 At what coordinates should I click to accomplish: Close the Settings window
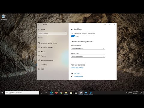click(114, 24)
